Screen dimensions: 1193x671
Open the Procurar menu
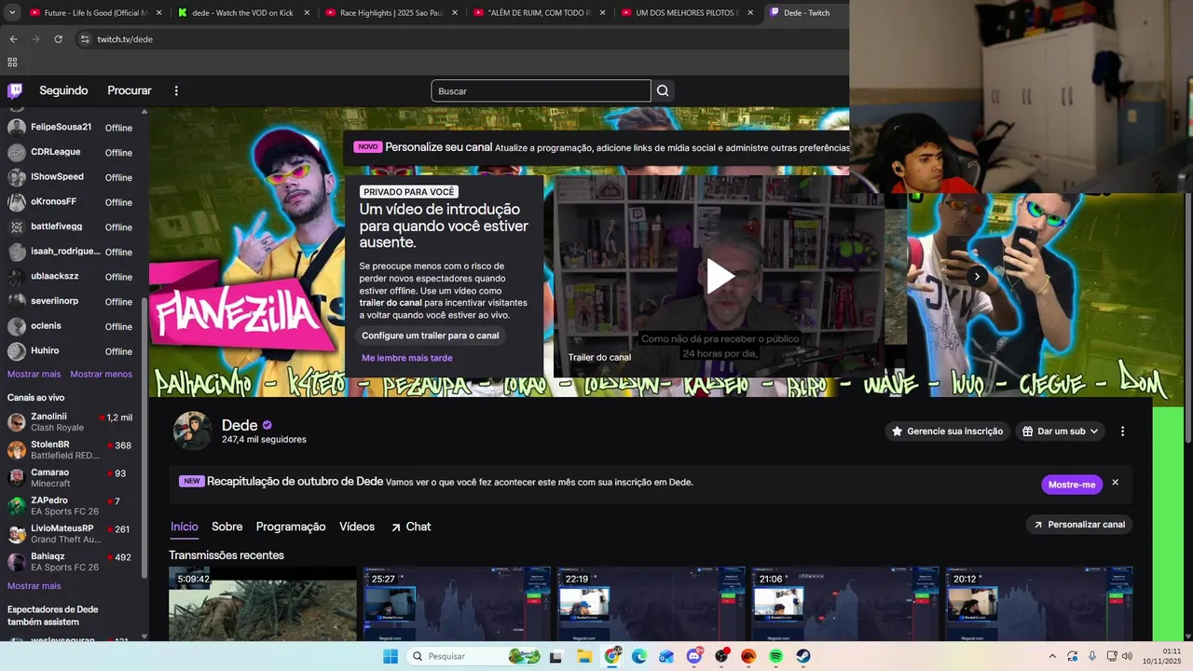pyautogui.click(x=130, y=90)
